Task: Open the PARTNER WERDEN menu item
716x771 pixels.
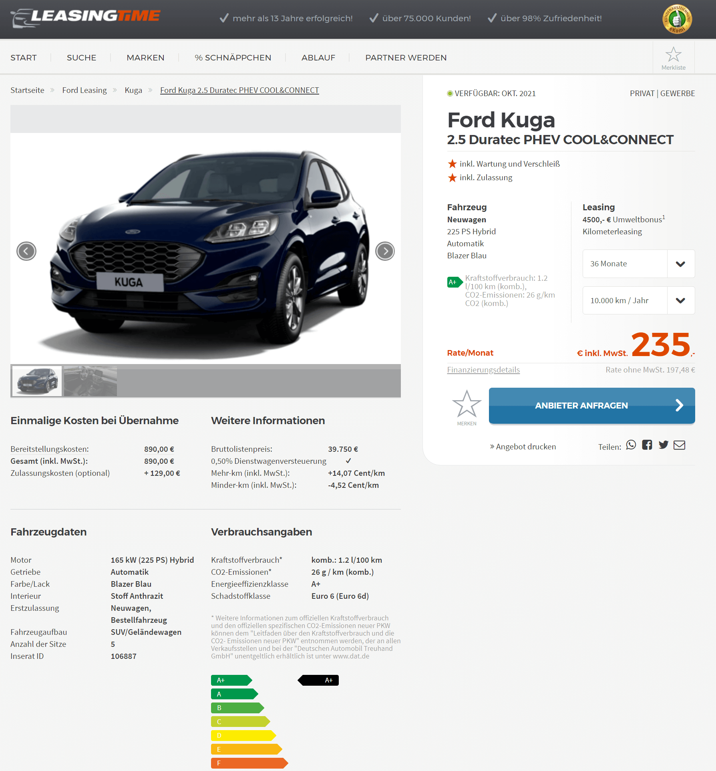Action: (x=406, y=58)
